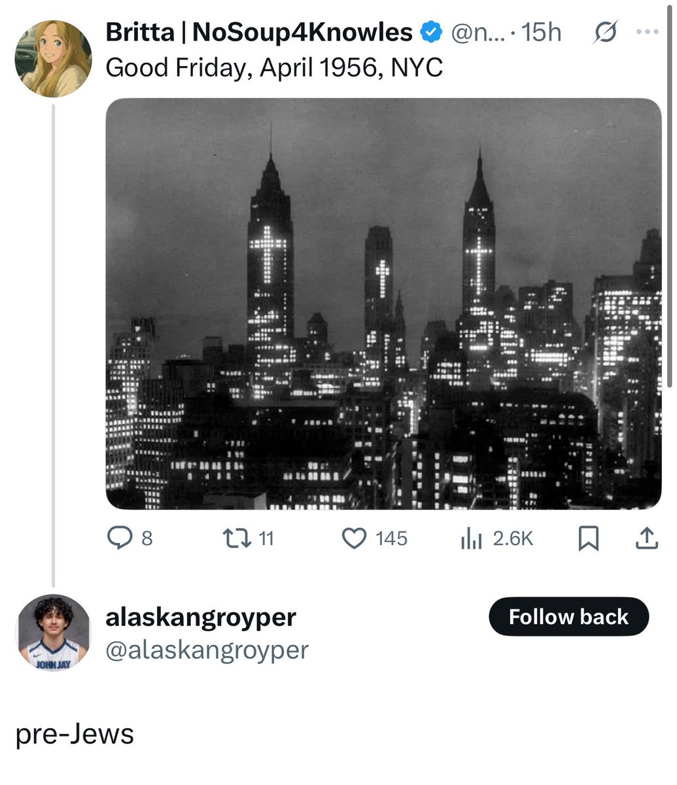Open alaskangroyper's profile avatar
677x785 pixels.
(x=53, y=633)
